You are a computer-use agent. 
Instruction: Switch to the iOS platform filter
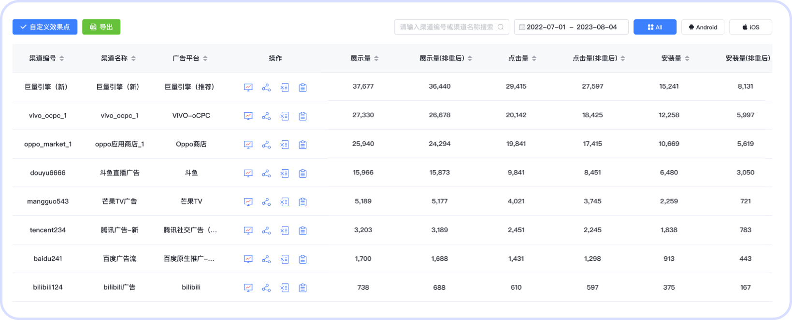coord(750,27)
